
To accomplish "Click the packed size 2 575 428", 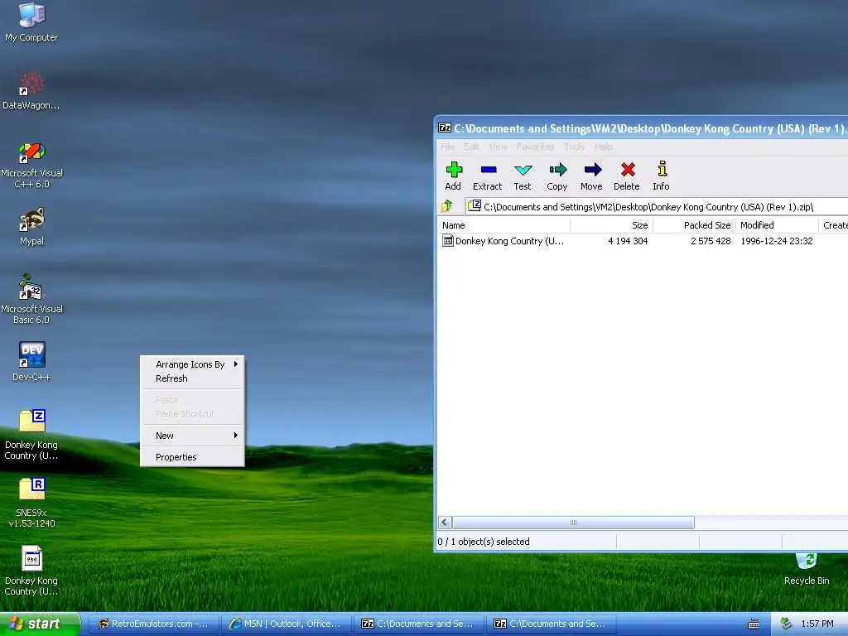I will point(710,241).
